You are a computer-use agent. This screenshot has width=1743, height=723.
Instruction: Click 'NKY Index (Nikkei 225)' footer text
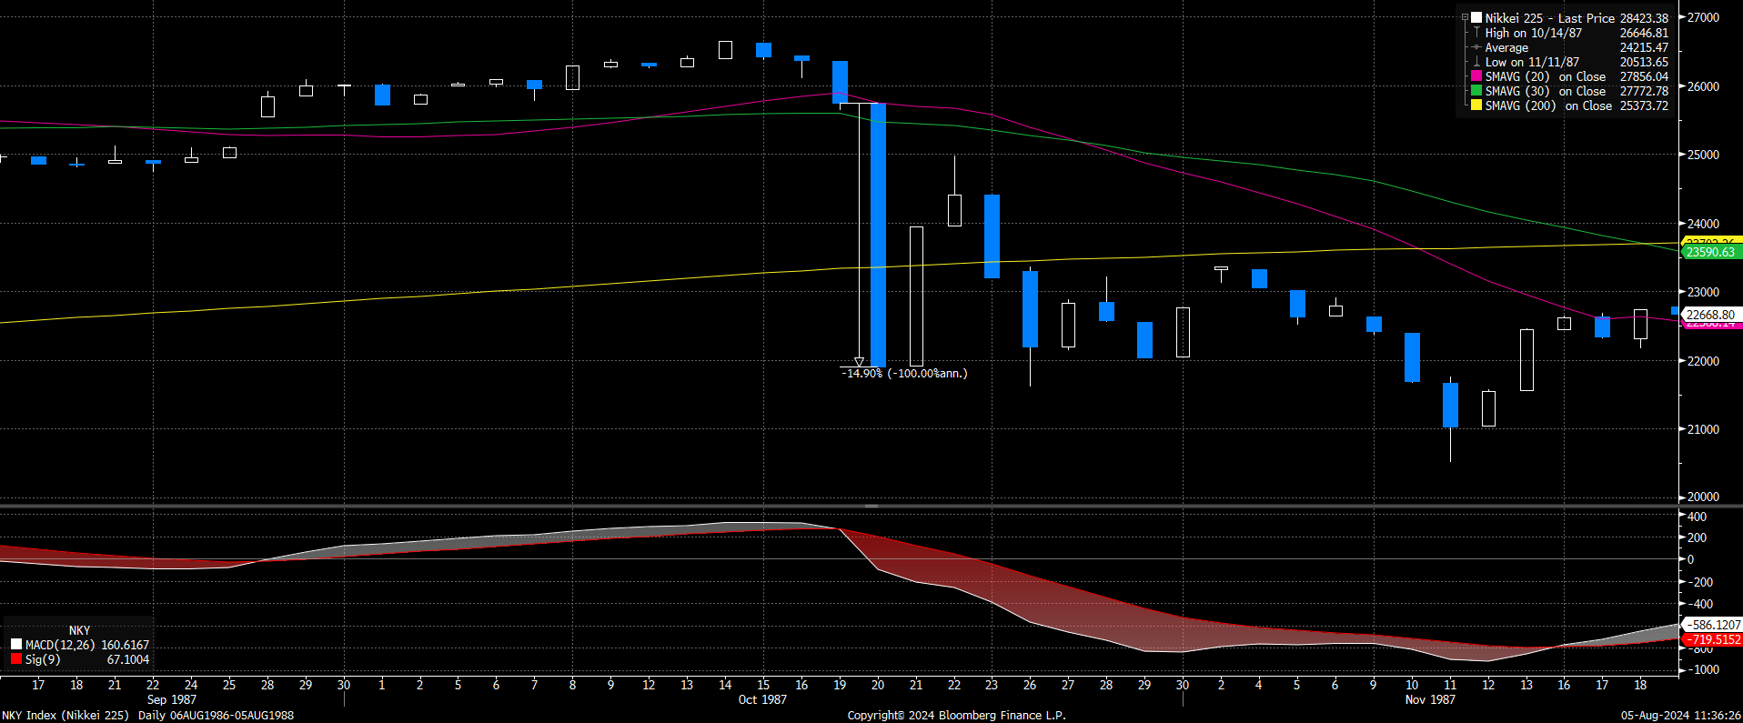(65, 716)
